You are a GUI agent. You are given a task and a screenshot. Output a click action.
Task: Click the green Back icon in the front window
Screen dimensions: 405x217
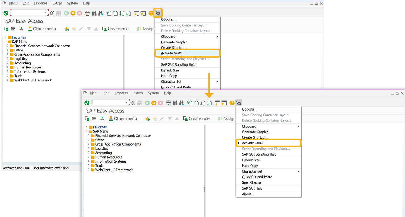147,103
